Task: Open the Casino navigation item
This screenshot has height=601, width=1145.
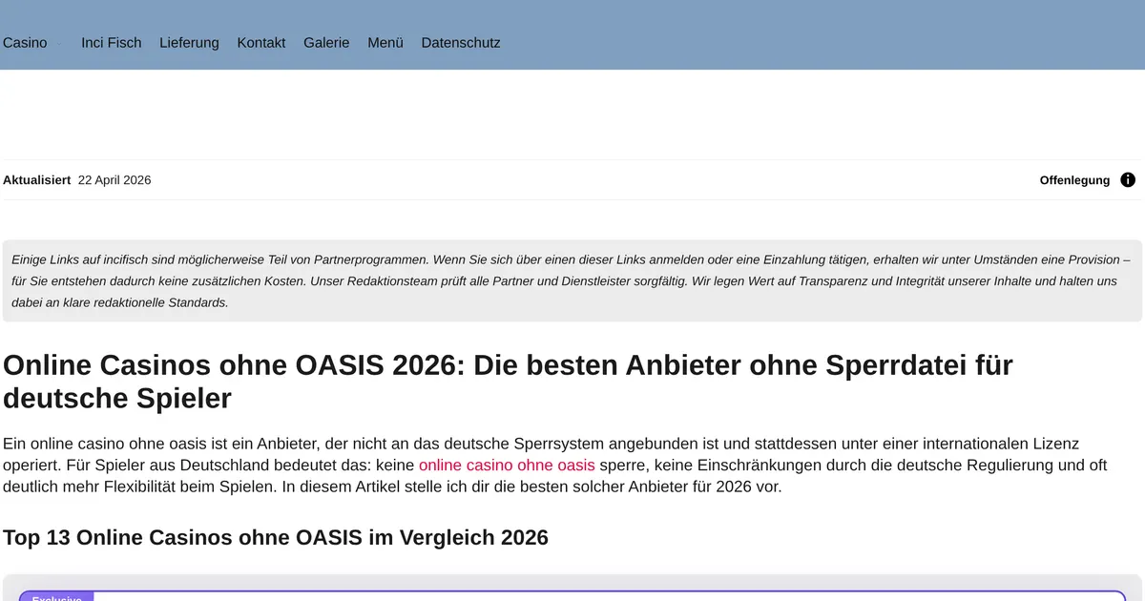Action: point(25,43)
